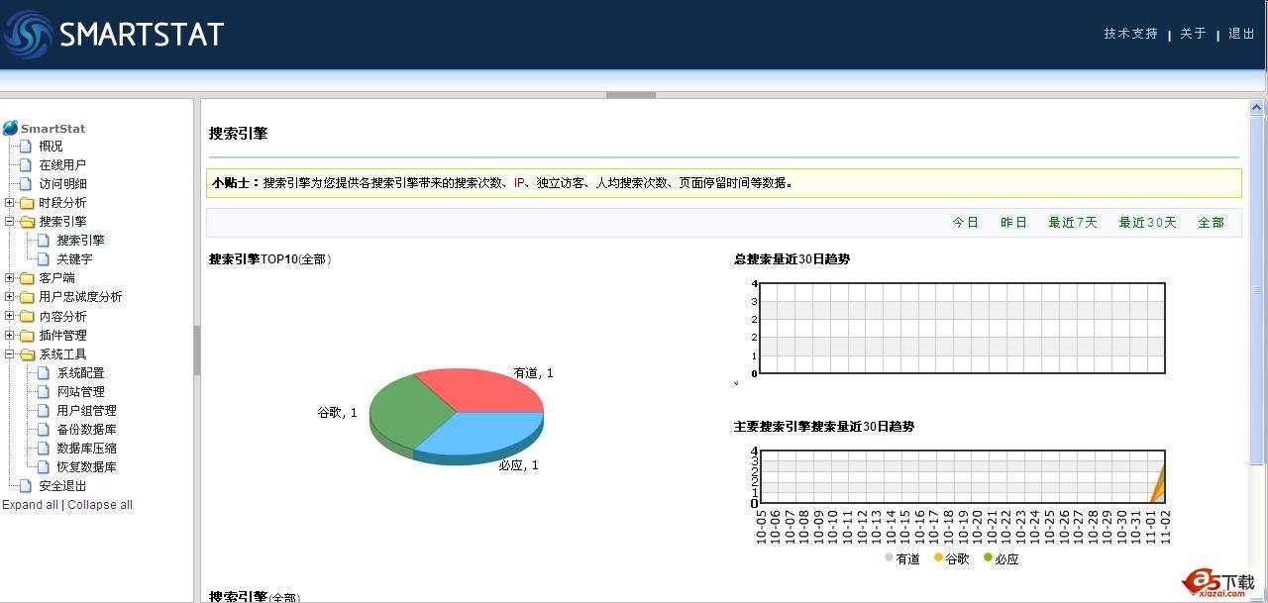Viewport: 1268px width, 603px height.
Task: Select the 最近7天 time range tab
Action: point(1073,223)
